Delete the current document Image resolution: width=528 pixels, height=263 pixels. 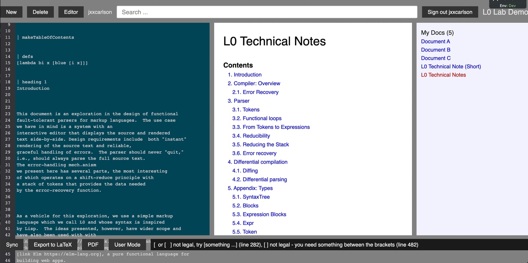[40, 12]
